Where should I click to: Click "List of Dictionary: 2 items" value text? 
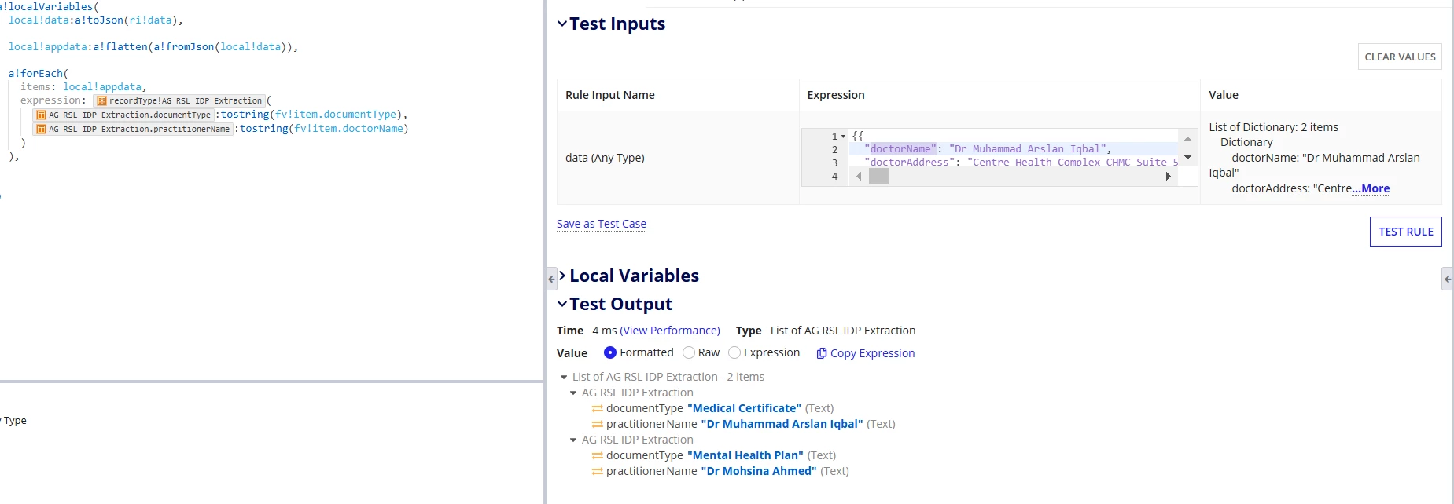click(1273, 127)
